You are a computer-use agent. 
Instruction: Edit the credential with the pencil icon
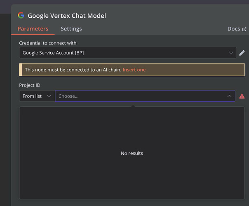tap(242, 53)
